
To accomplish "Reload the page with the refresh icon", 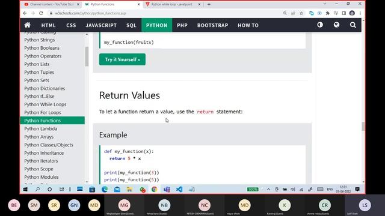I will (x=41, y=13).
